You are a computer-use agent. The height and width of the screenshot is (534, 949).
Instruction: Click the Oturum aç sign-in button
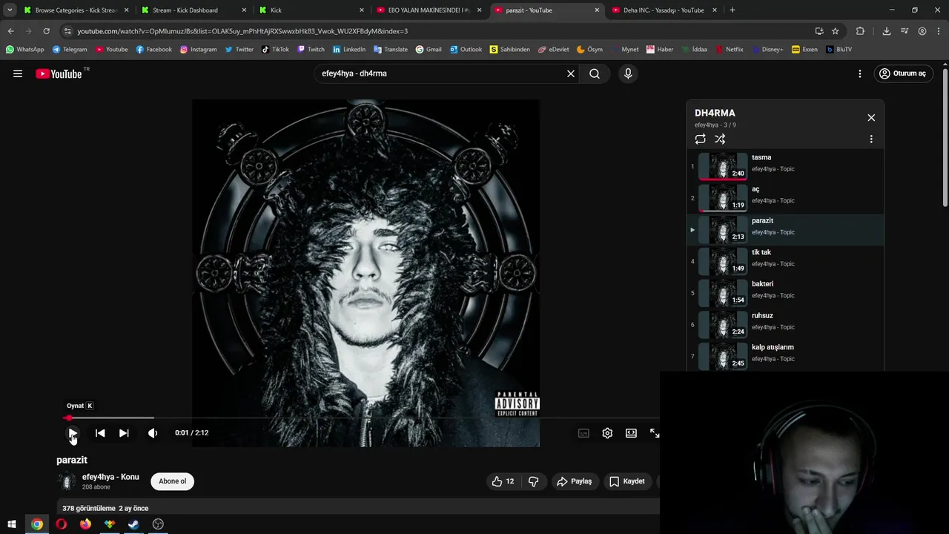click(x=903, y=73)
